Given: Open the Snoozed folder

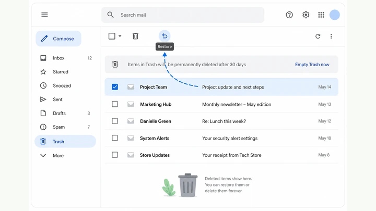Looking at the screenshot, I should [66, 85].
